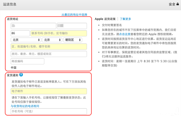Click the second name field beside it
Screen dimensions: 181x116
click(72, 26)
